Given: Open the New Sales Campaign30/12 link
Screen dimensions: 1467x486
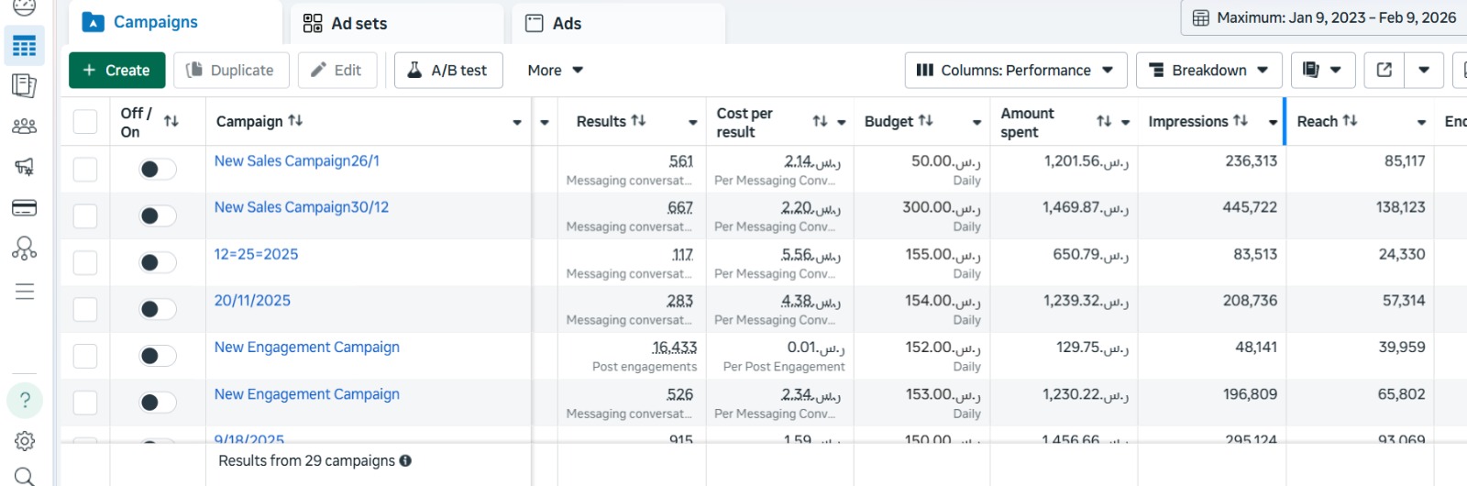Looking at the screenshot, I should [301, 207].
